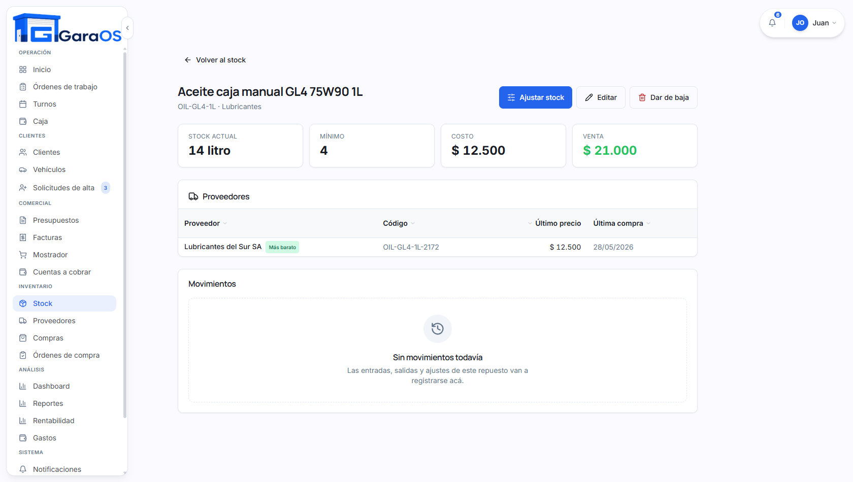
Task: Sort by Último precio column header
Action: pyautogui.click(x=554, y=223)
